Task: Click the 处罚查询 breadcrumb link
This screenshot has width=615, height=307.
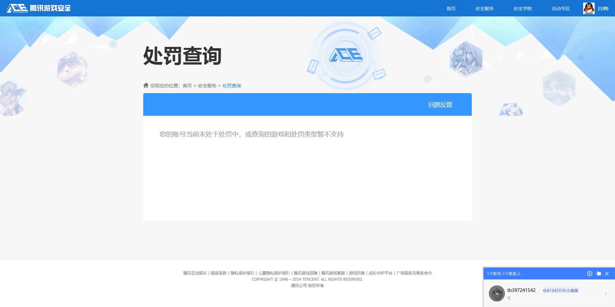Action: click(232, 86)
